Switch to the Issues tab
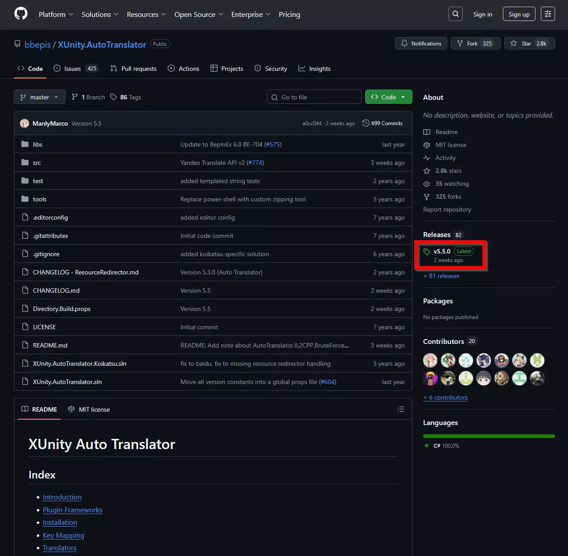 click(76, 69)
